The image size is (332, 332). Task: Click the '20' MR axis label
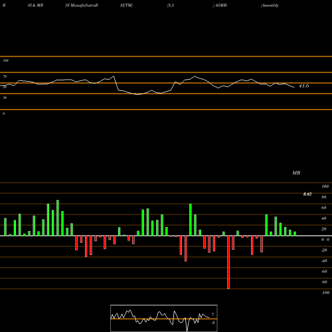click(324, 229)
